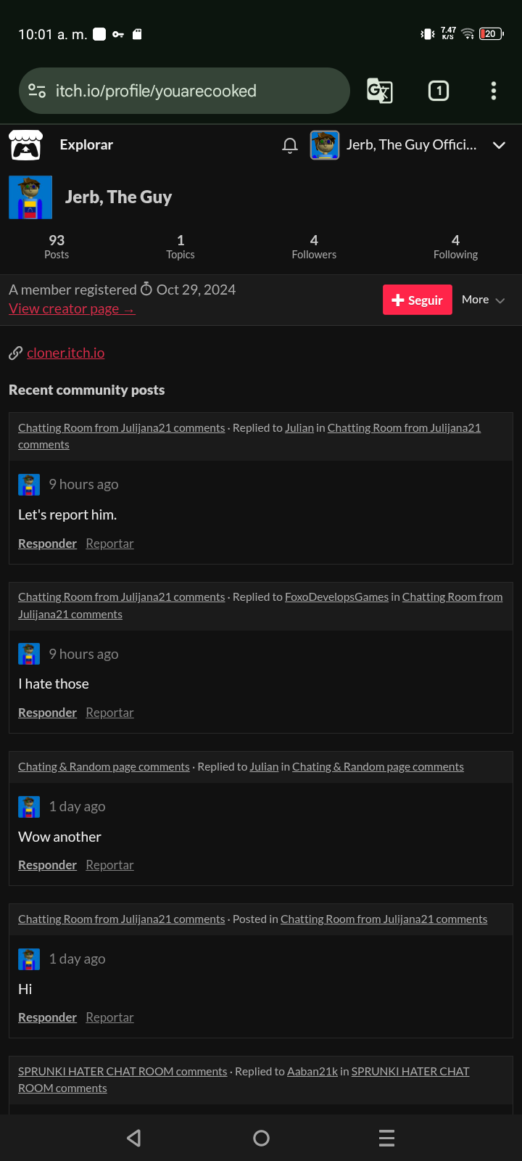522x1161 pixels.
Task: Tap the Google Translate icon
Action: click(x=380, y=91)
